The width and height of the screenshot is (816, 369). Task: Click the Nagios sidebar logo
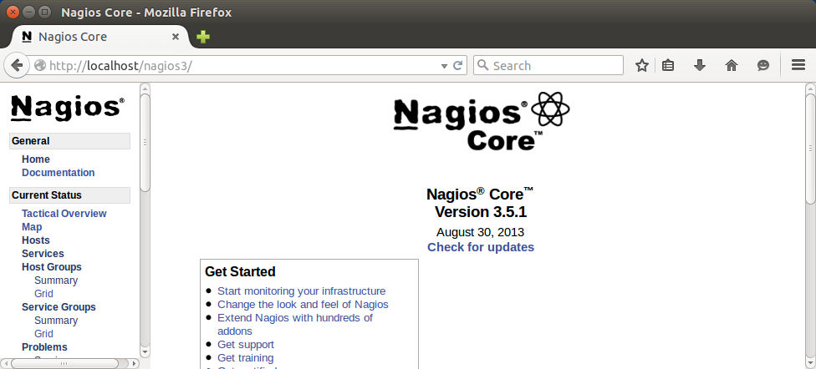pyautogui.click(x=68, y=108)
